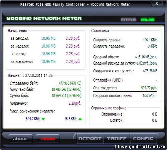167x150 pixels.
Task: Open the TARIFF tab
Action: point(117,139)
